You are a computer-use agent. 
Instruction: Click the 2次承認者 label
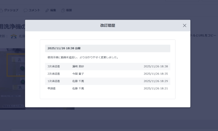pyautogui.click(x=54, y=74)
